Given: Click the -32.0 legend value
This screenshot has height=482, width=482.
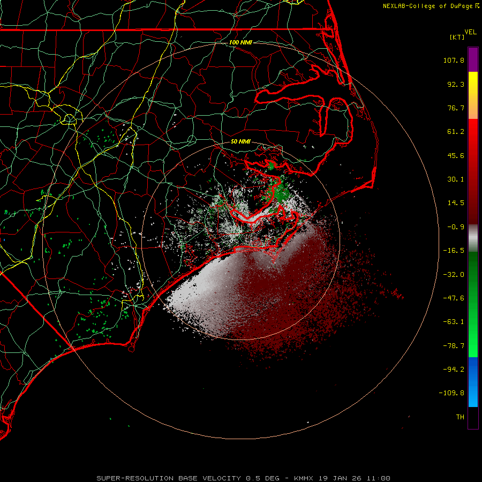Looking at the screenshot, I should click(x=454, y=275).
